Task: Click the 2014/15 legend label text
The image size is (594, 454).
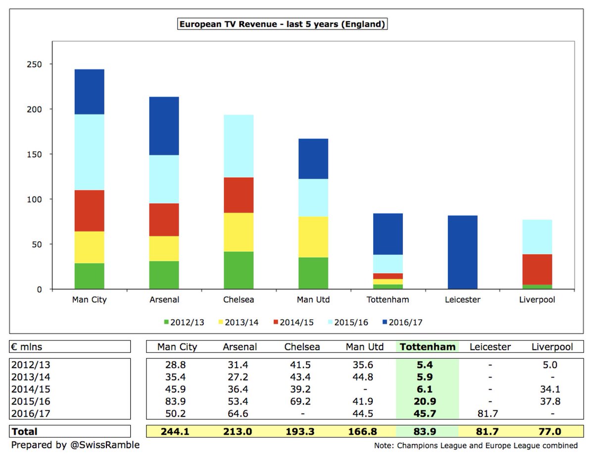Action: (x=296, y=323)
